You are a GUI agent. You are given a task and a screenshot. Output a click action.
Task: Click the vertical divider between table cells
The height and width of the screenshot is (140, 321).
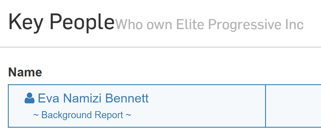point(265,106)
